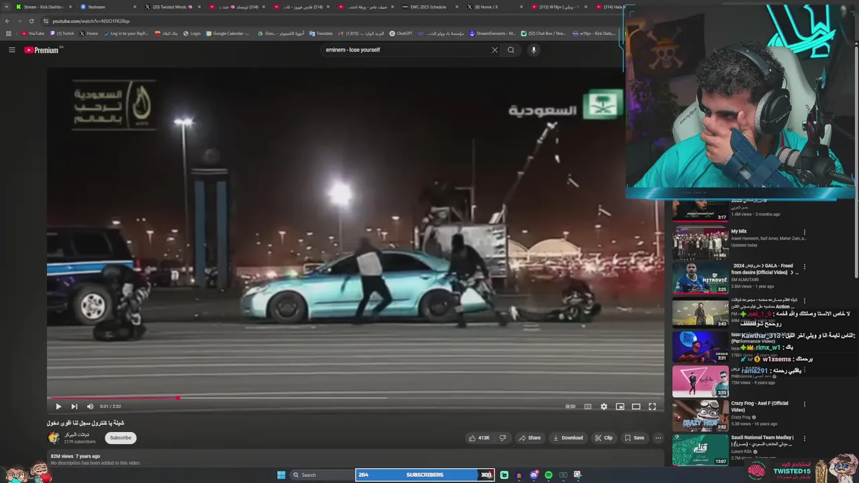Open the GALA Freed from desire video thumbnail
This screenshot has height=483, width=859.
(700, 278)
